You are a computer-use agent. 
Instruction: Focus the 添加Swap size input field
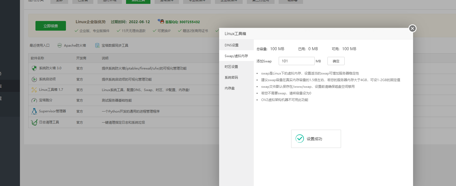click(296, 61)
